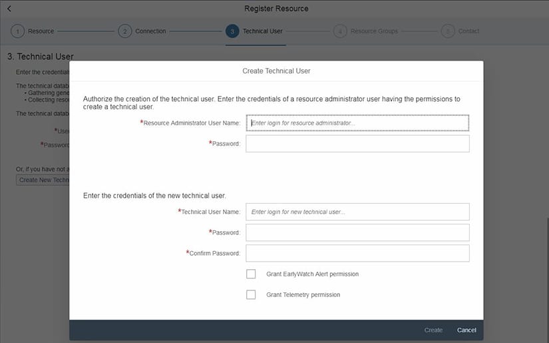Open the Contact wizard step label
The width and height of the screenshot is (549, 343).
pos(469,31)
